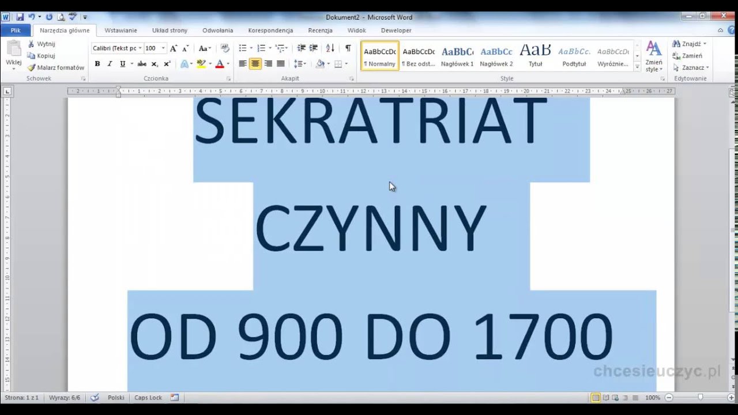Viewport: 738px width, 415px height.
Task: Open the spelling check icon in status bar
Action: [95, 398]
